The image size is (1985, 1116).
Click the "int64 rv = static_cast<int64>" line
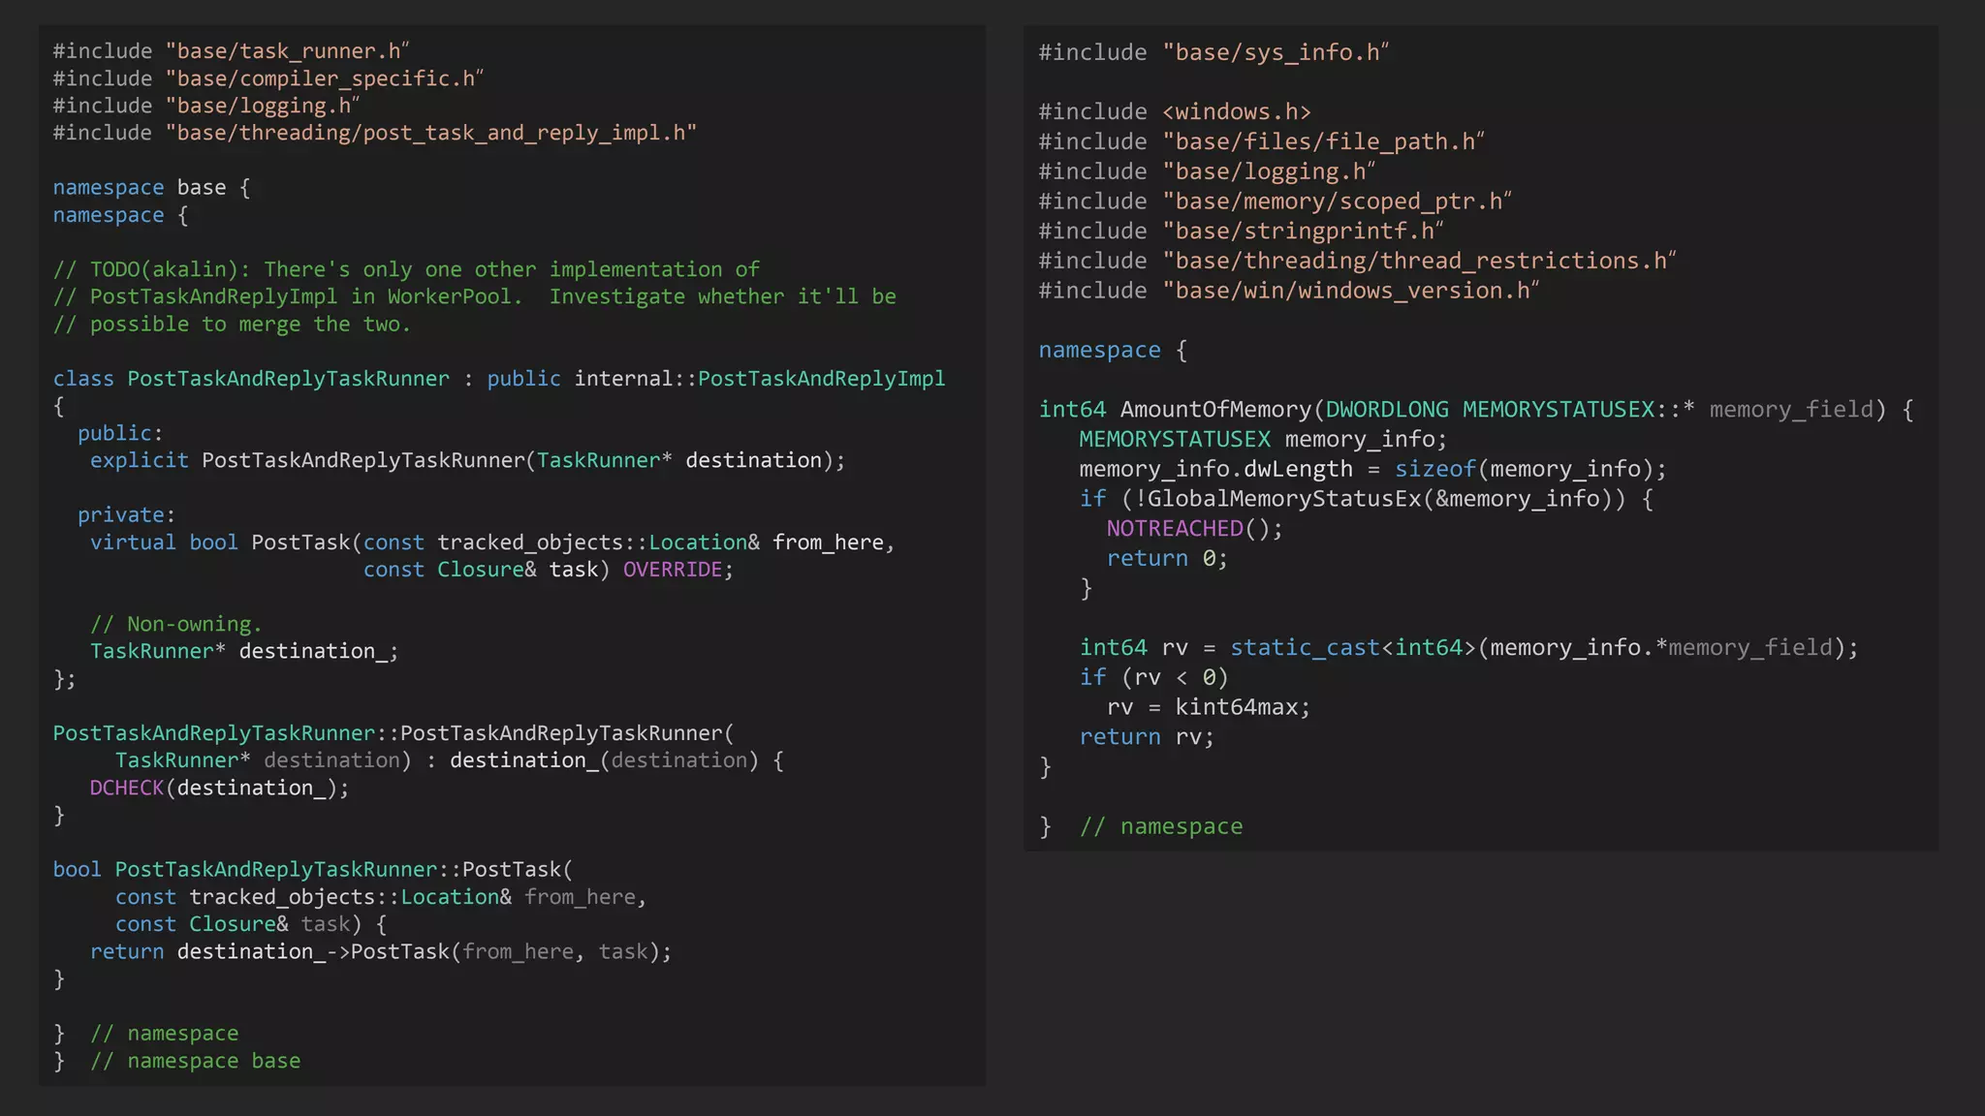1468,647
